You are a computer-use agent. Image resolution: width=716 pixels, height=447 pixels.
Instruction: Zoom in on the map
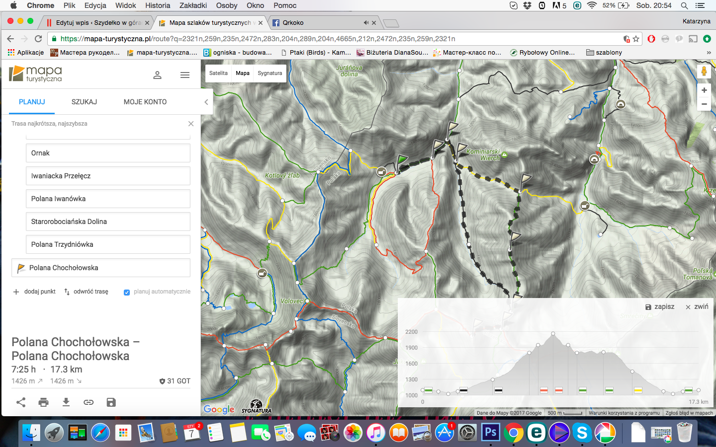coord(704,90)
